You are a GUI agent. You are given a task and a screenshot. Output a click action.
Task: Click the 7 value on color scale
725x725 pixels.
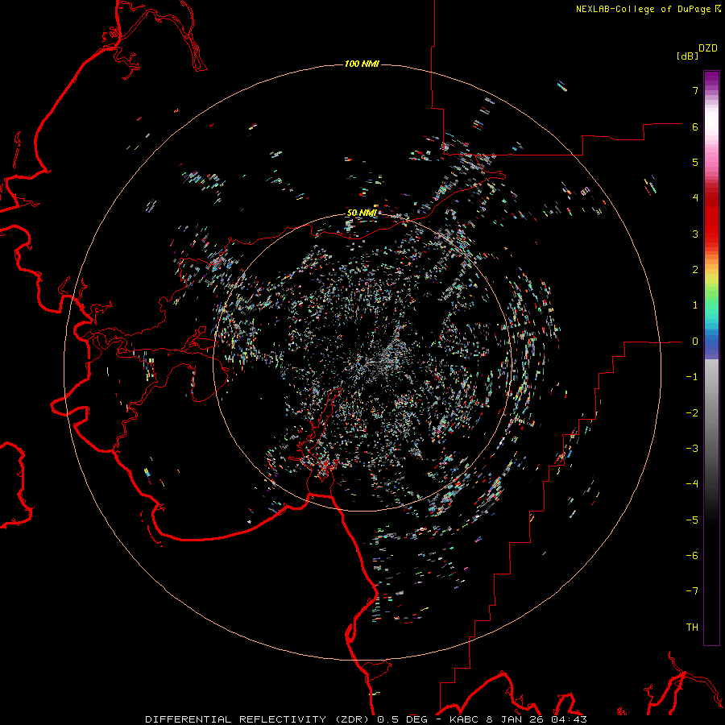(695, 90)
